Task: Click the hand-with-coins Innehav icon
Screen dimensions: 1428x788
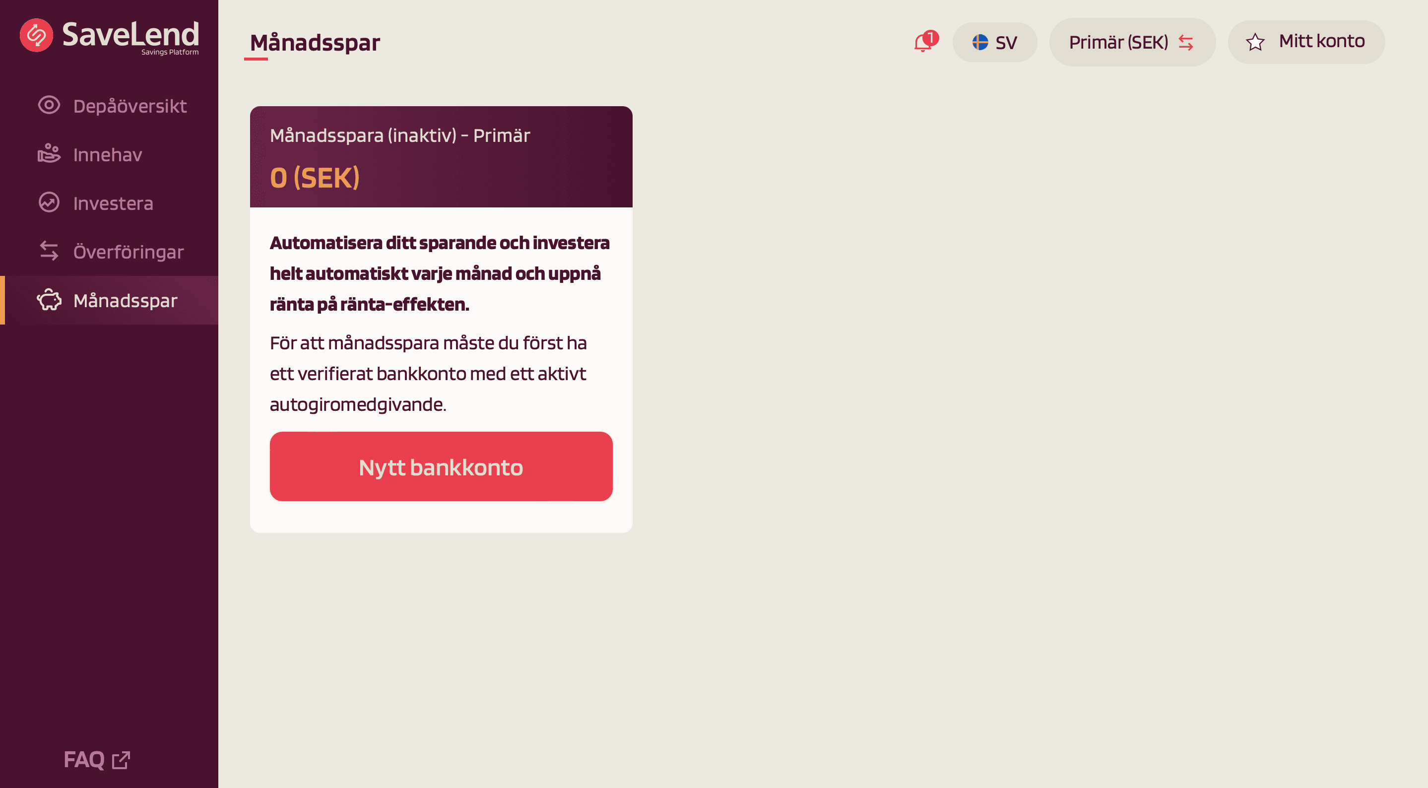Action: point(49,154)
